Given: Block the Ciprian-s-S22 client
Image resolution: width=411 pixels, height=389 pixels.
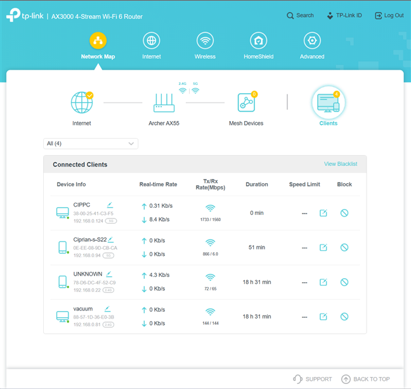Looking at the screenshot, I should [344, 247].
